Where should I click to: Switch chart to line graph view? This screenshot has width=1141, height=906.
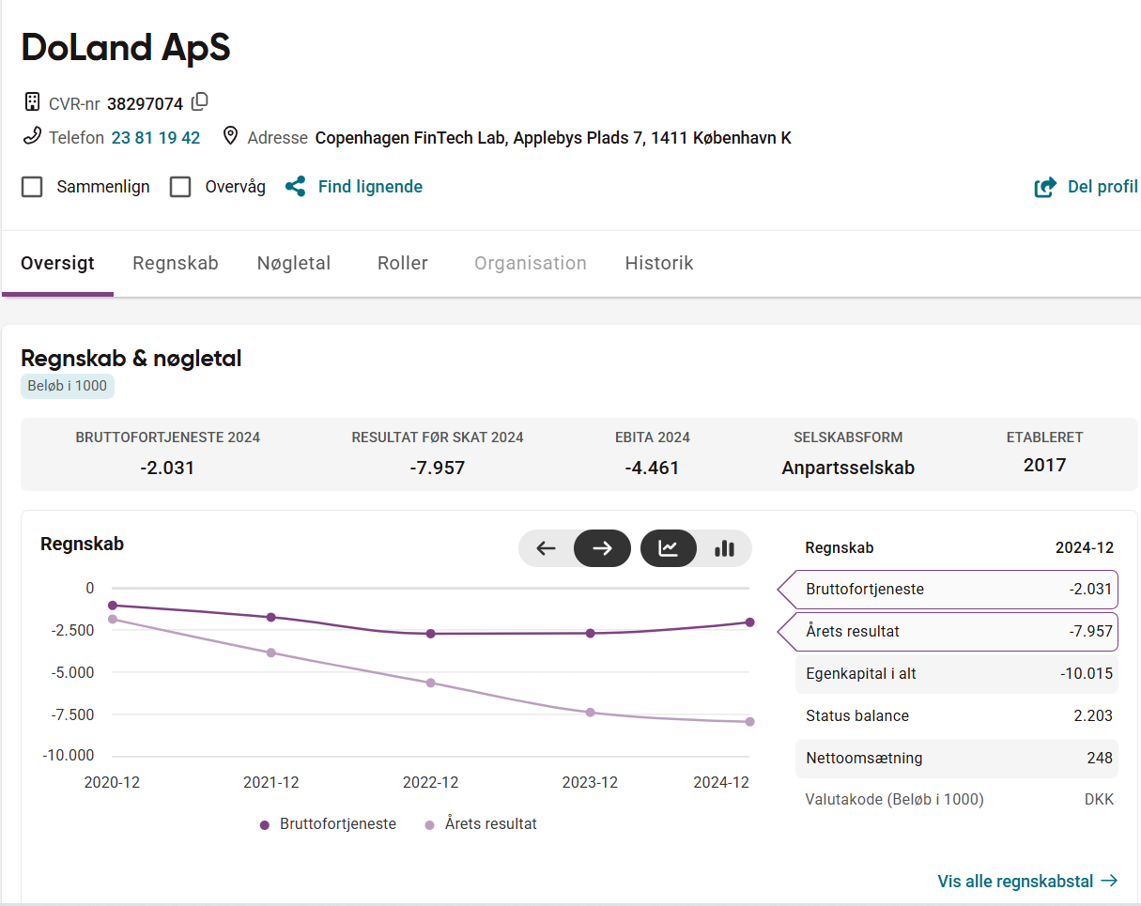(x=669, y=548)
